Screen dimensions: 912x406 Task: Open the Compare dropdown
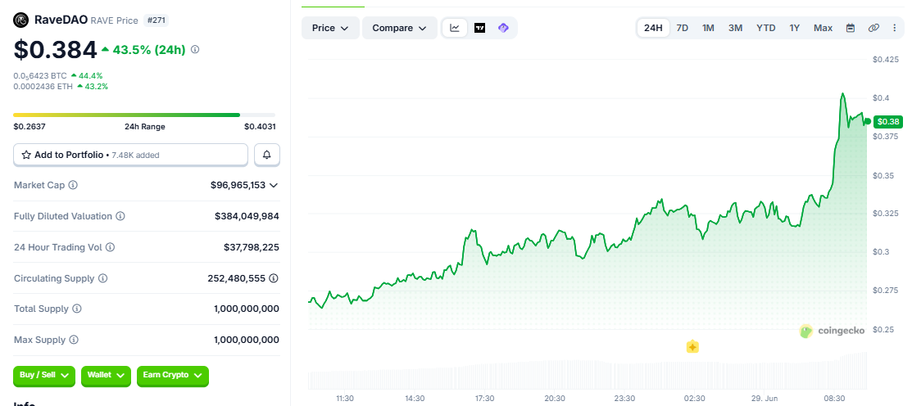(x=400, y=28)
